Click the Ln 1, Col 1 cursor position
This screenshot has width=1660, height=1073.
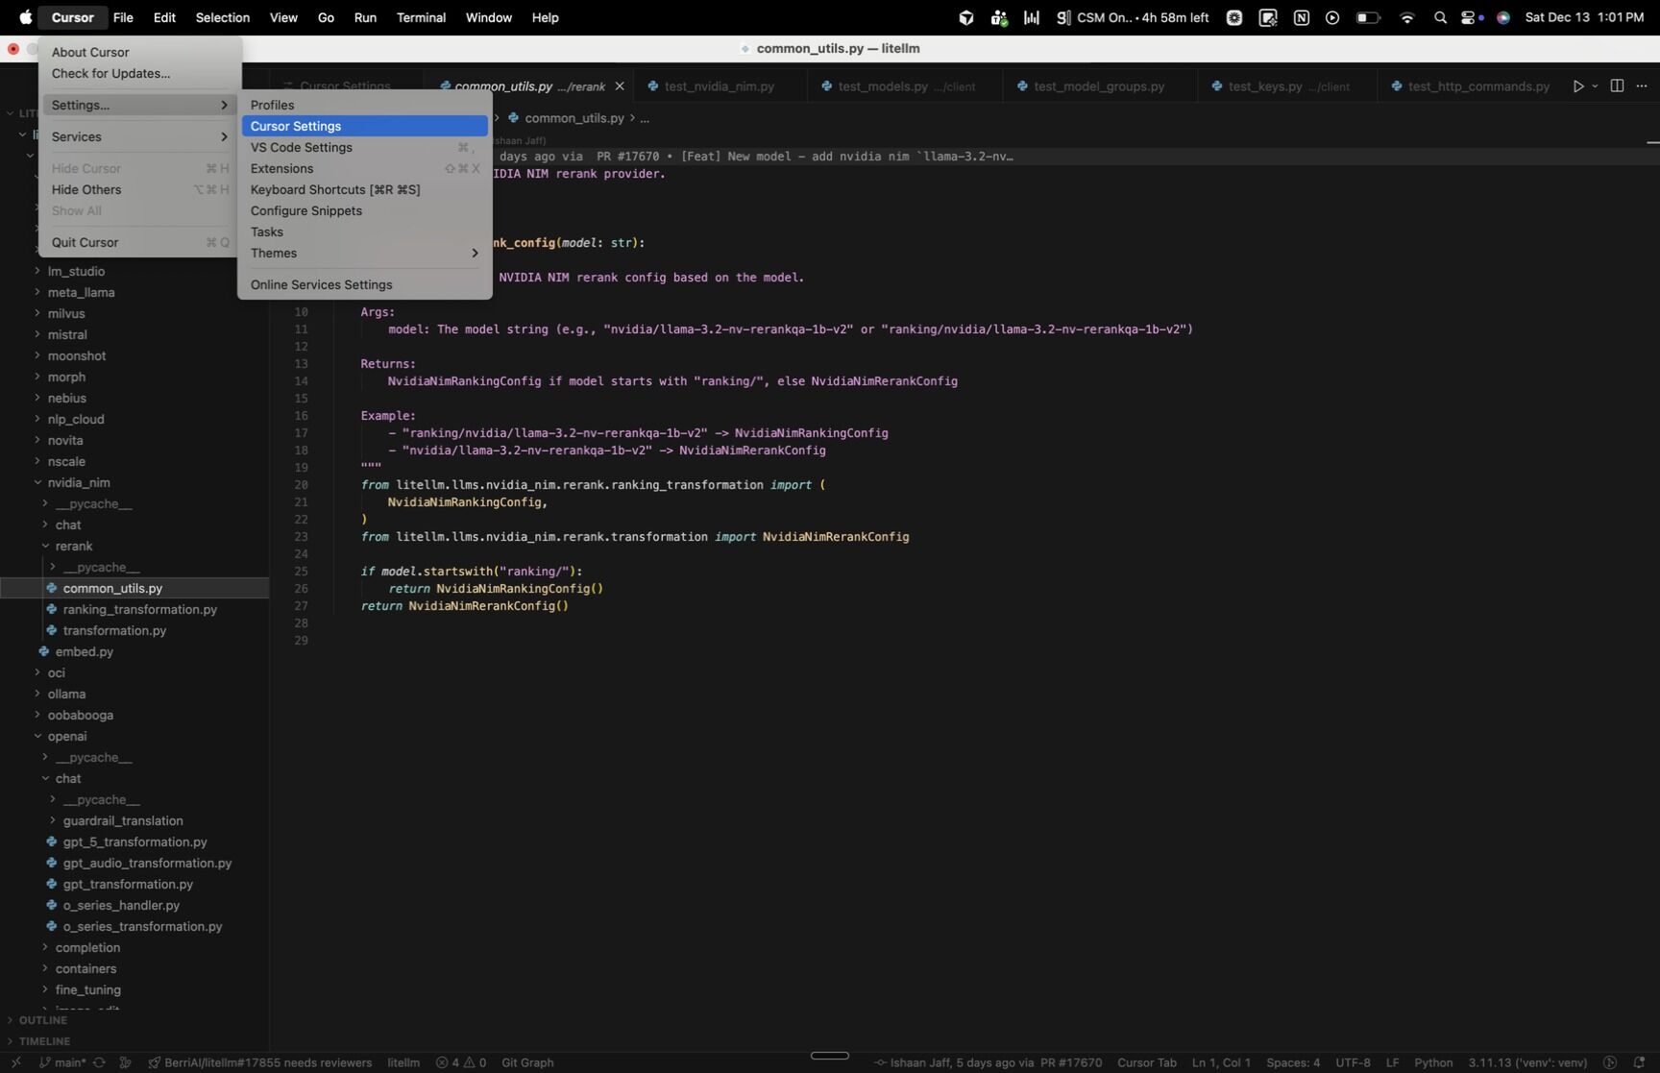click(1221, 1062)
